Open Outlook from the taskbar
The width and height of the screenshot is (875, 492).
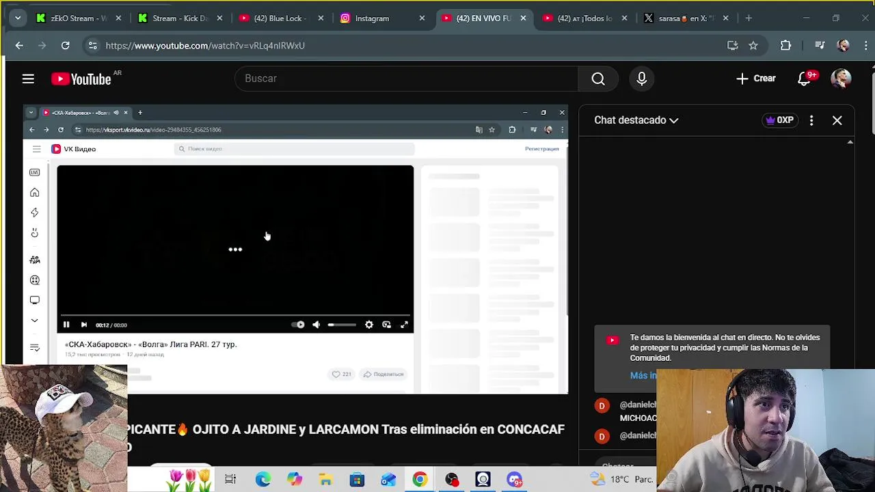coord(388,480)
